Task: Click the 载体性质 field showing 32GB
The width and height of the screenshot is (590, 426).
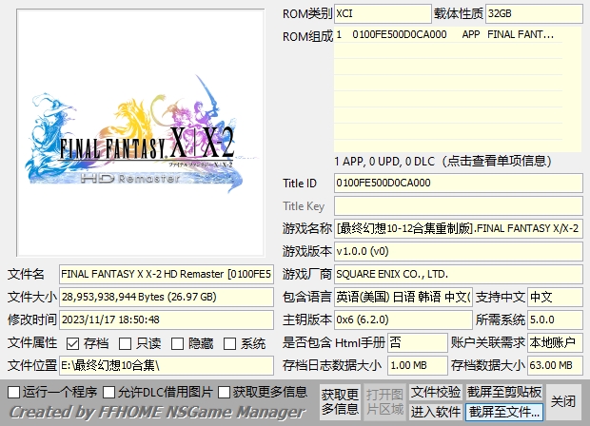Action: coord(534,14)
